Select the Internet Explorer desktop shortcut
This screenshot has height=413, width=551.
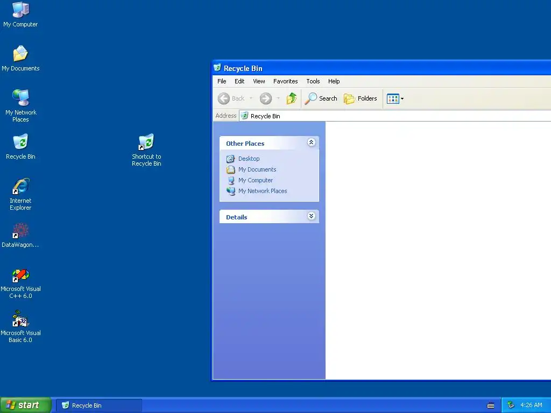(20, 194)
